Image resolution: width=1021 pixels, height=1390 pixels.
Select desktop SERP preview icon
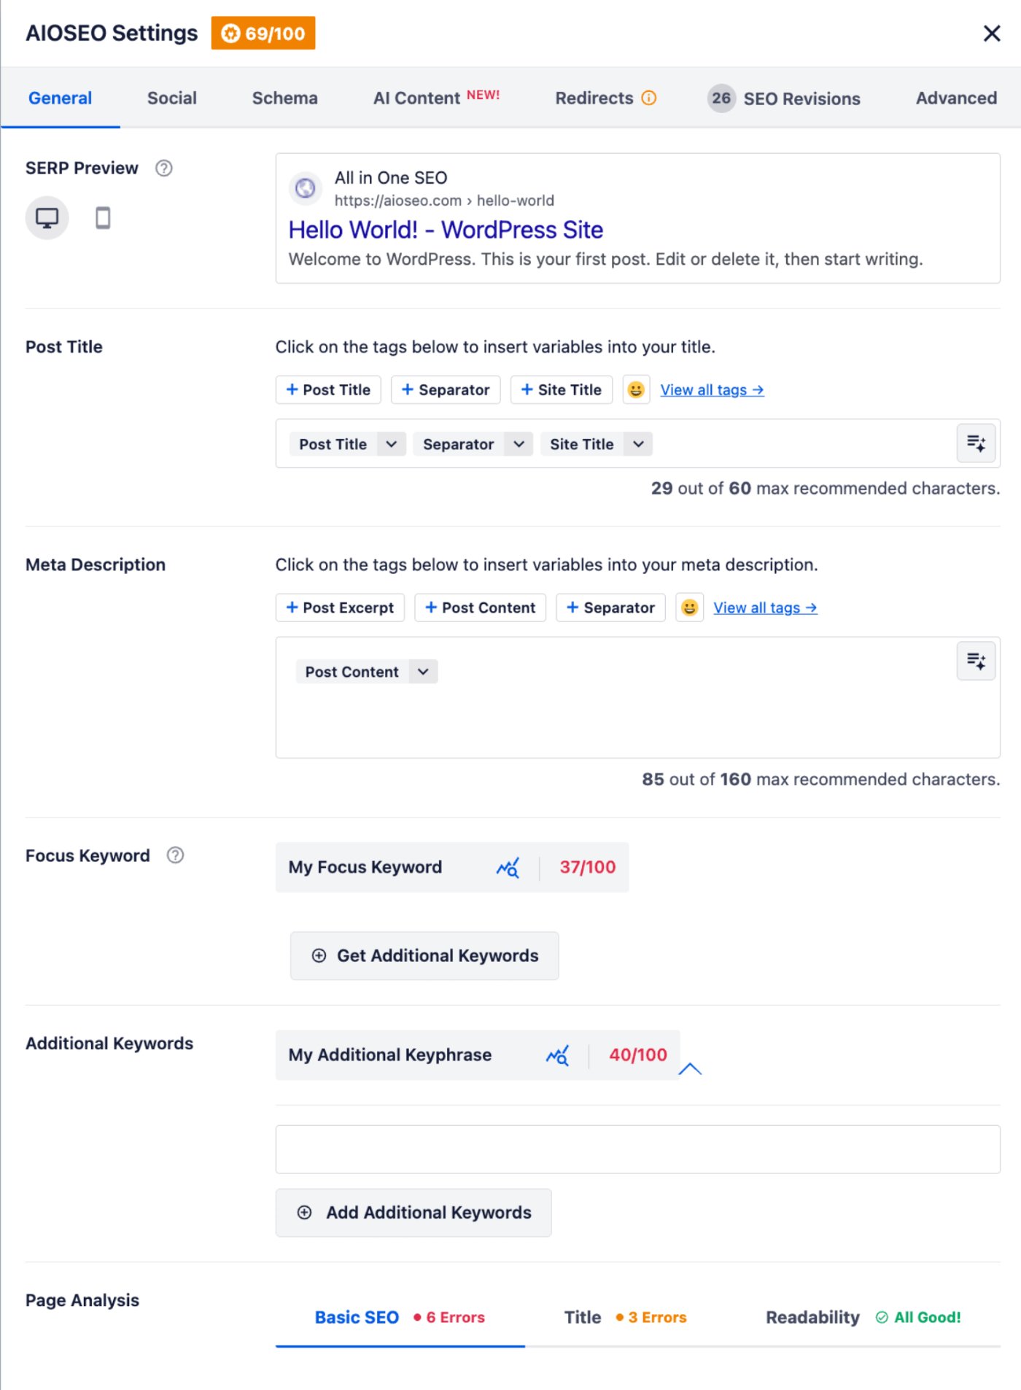coord(47,217)
